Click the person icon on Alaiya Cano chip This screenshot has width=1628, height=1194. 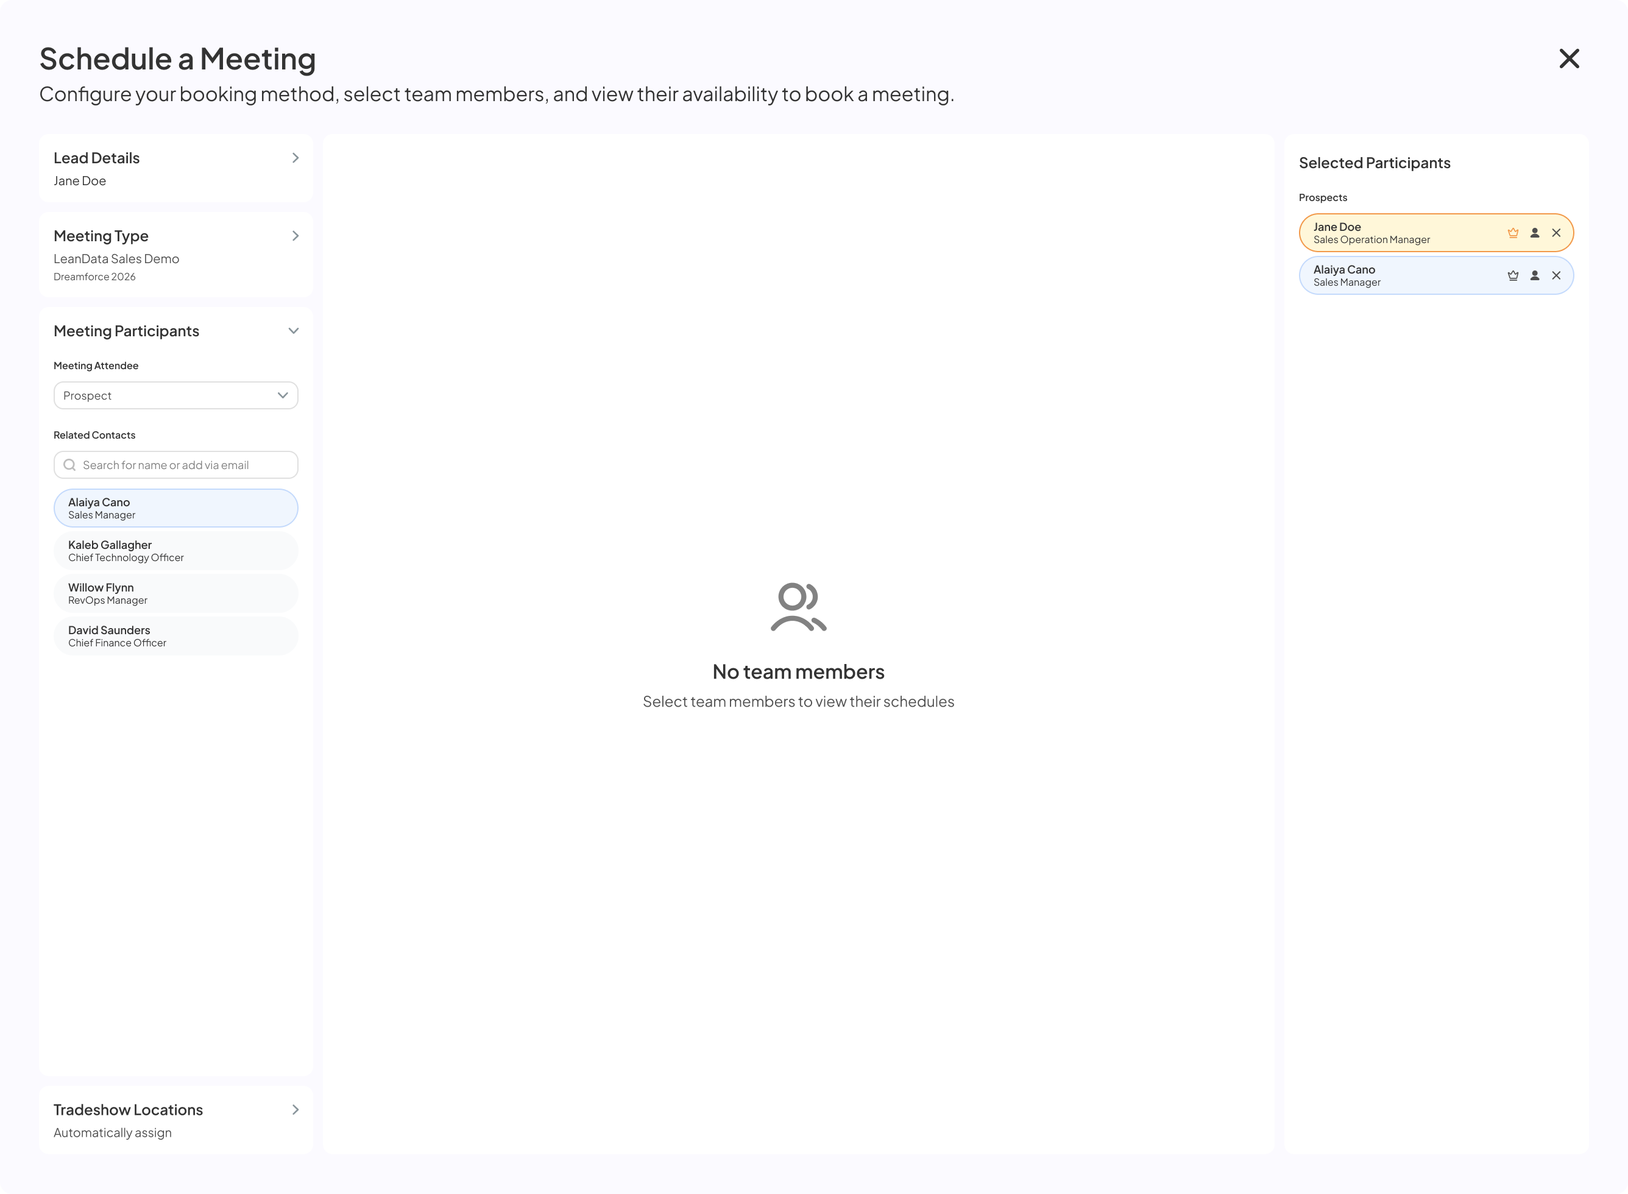coord(1534,275)
